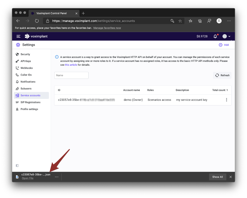Image resolution: width=247 pixels, height=198 pixels.
Task: Open the browser profile icon
Action: click(x=219, y=21)
